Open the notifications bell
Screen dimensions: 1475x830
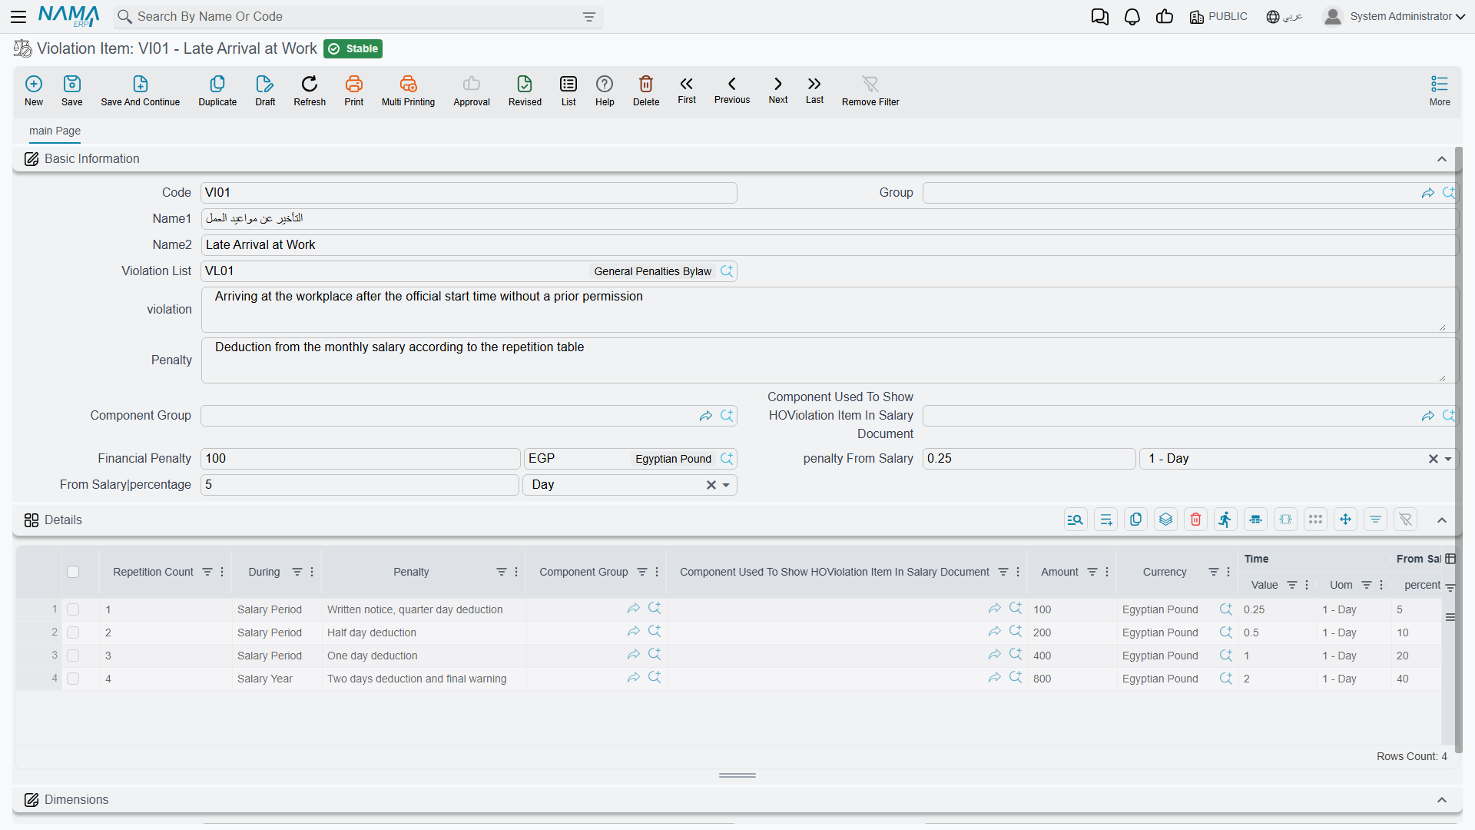tap(1132, 17)
